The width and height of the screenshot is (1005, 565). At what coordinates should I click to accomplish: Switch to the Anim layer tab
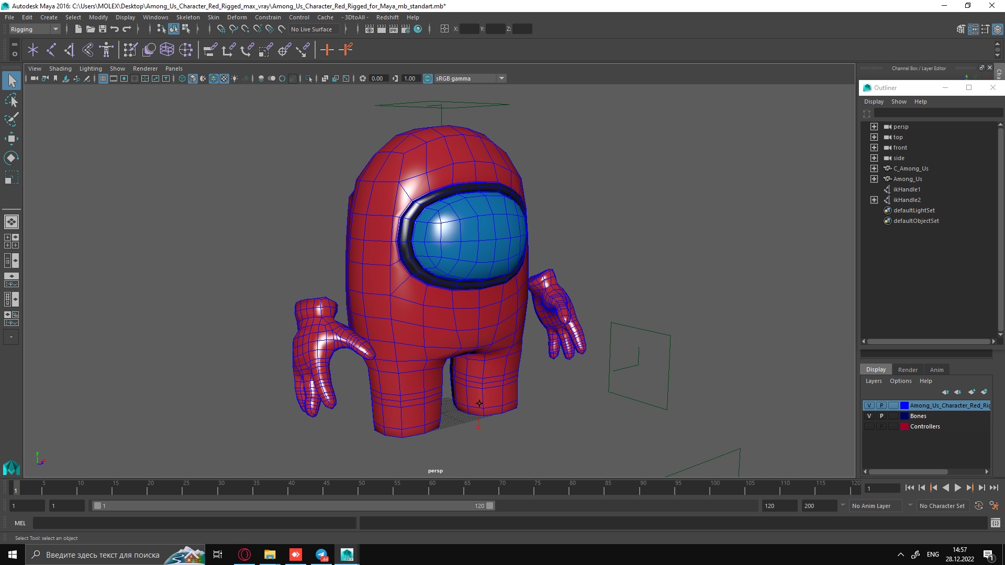[936, 369]
